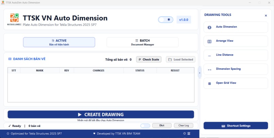Screen dimensions: 274x138
Task: Close the Drawing Tools panel
Action: (x=266, y=16)
